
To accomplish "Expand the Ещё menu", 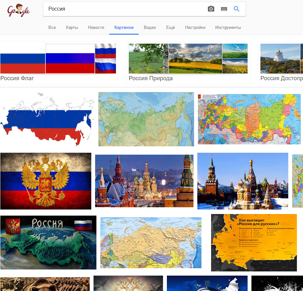I will click(x=170, y=28).
